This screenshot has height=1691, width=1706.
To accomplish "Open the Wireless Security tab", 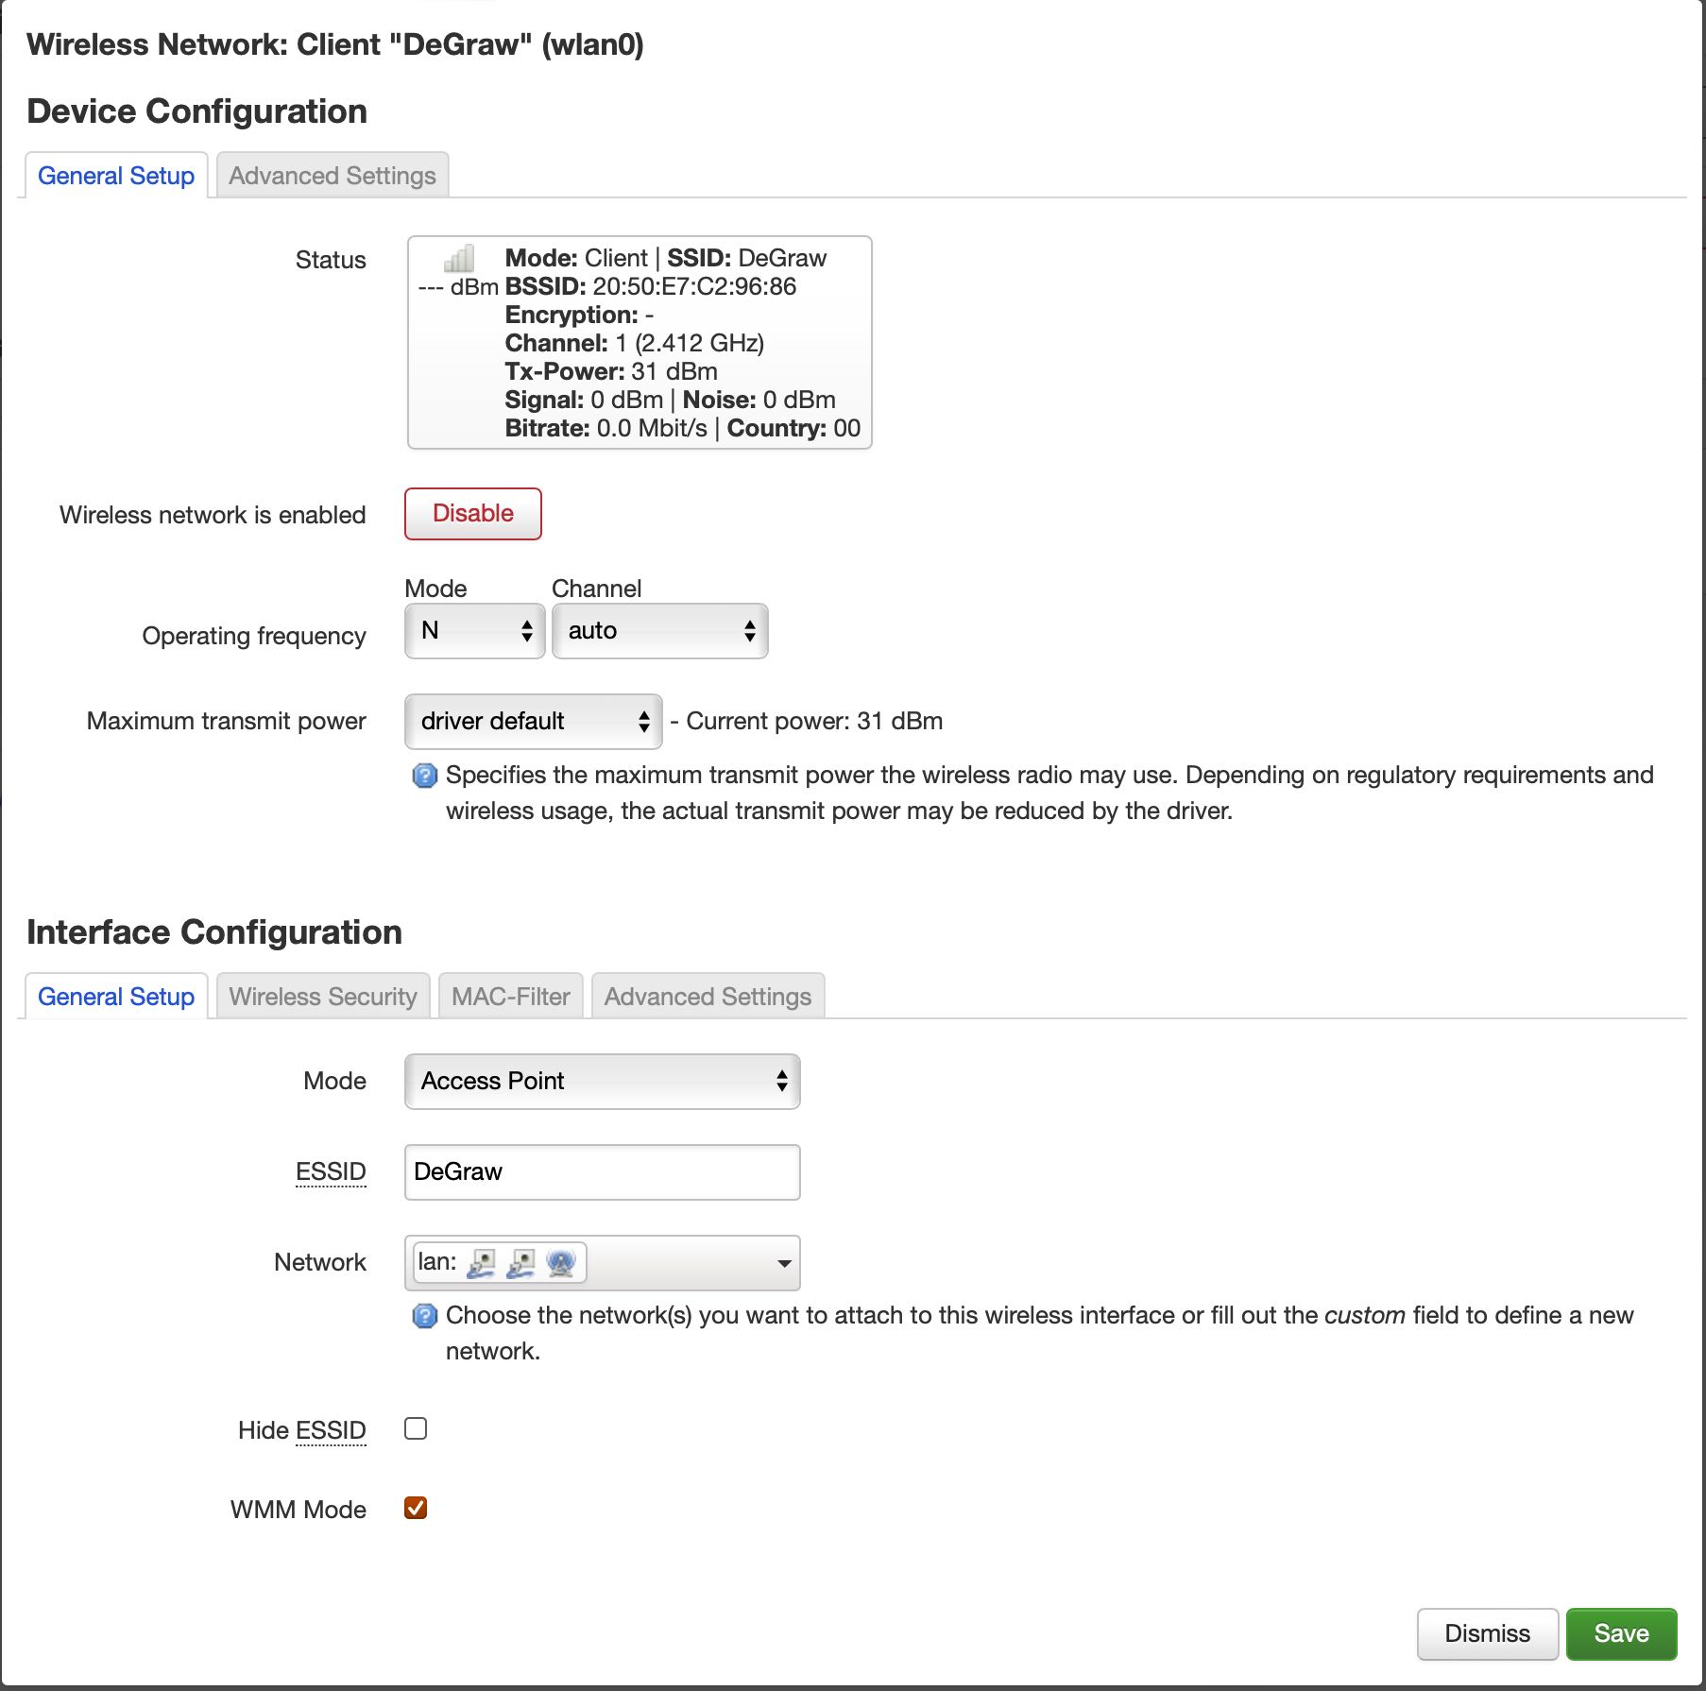I will [x=323, y=998].
